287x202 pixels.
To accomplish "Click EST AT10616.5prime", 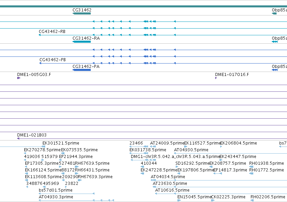I will 172,190.
